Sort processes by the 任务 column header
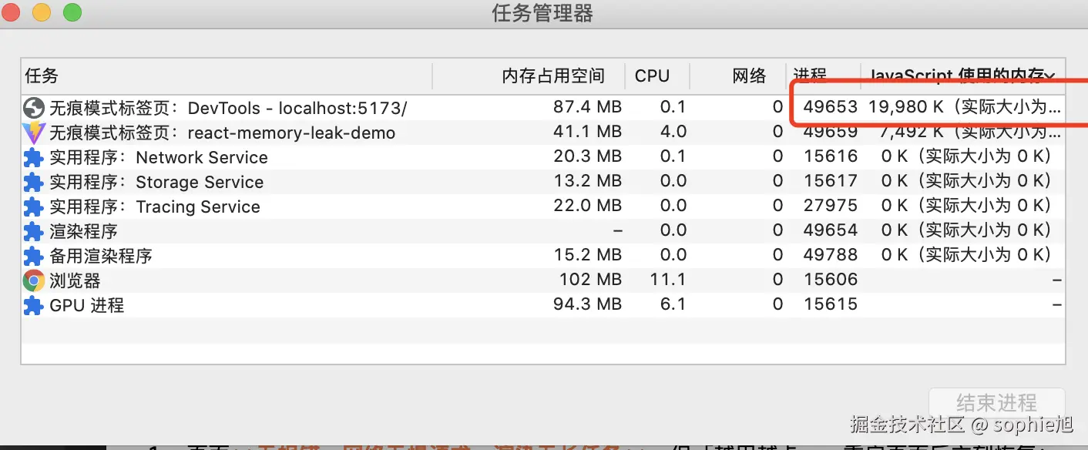Image resolution: width=1088 pixels, height=450 pixels. click(39, 76)
